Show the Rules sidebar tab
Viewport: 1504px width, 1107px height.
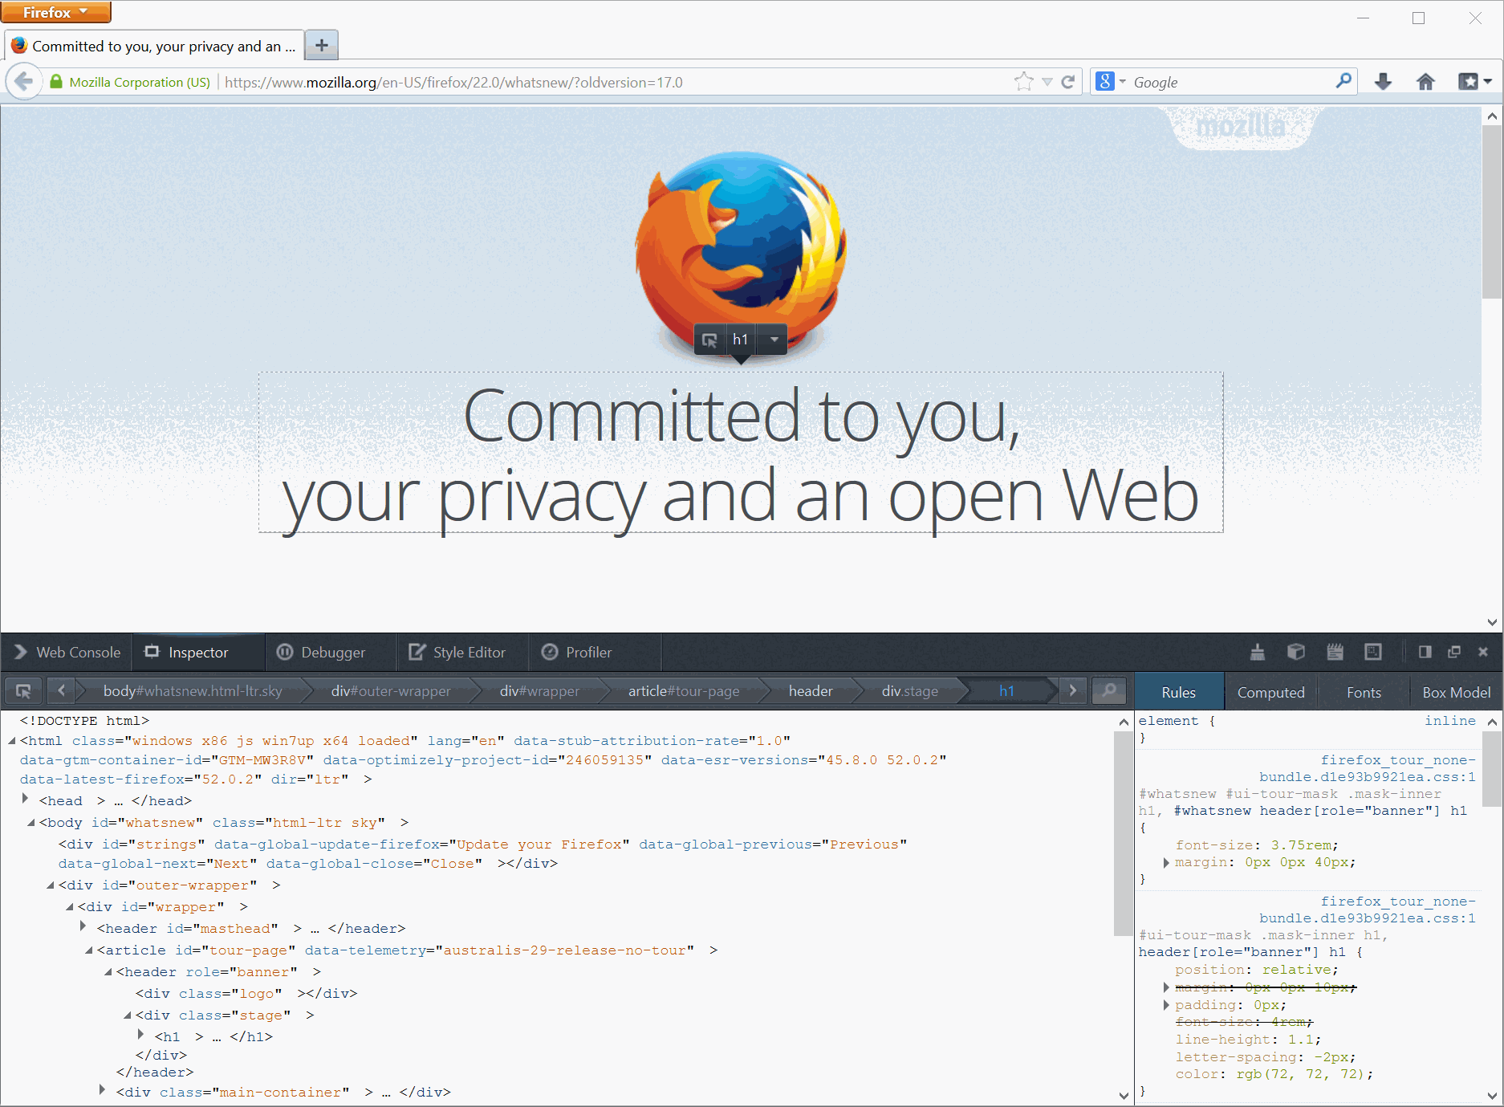[1179, 692]
